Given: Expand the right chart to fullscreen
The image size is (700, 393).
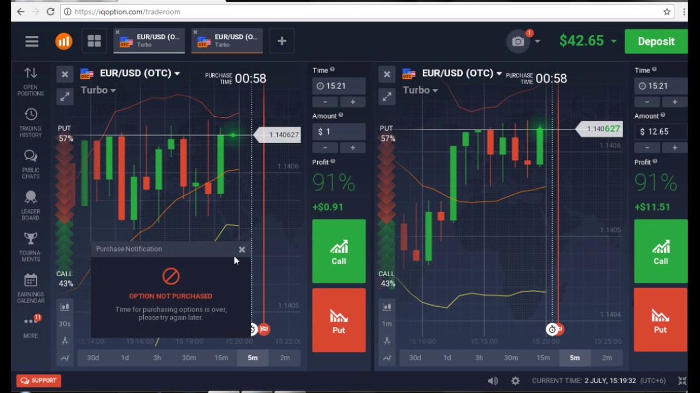Looking at the screenshot, I should (387, 97).
